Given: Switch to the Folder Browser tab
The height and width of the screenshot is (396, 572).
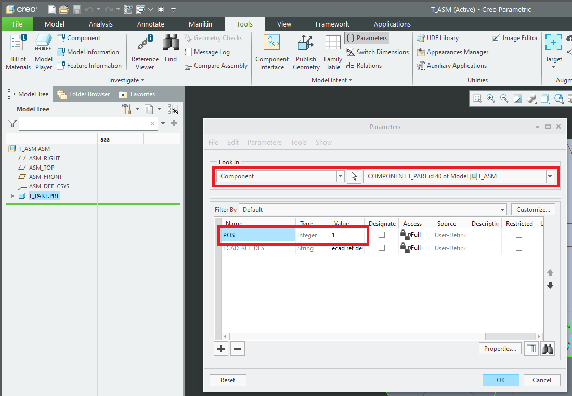Looking at the screenshot, I should coord(83,94).
